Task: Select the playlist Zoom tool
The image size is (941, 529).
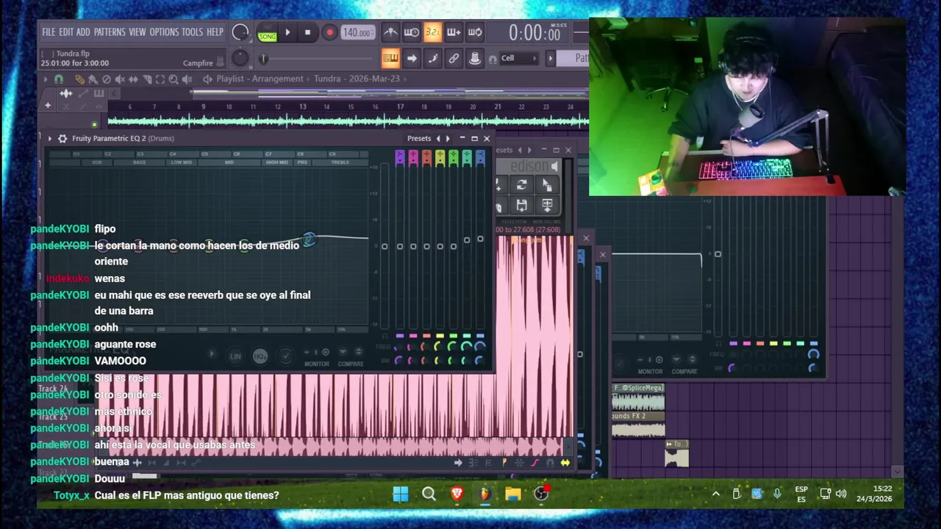Action: (173, 79)
